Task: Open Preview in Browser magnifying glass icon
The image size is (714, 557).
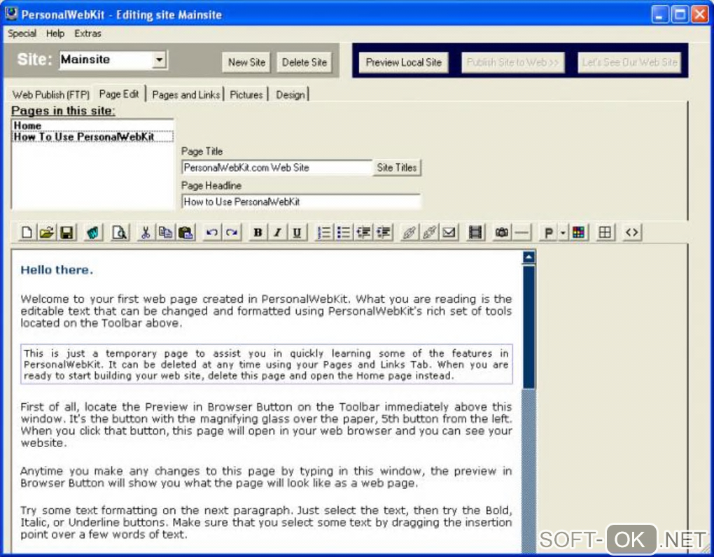Action: click(x=120, y=232)
